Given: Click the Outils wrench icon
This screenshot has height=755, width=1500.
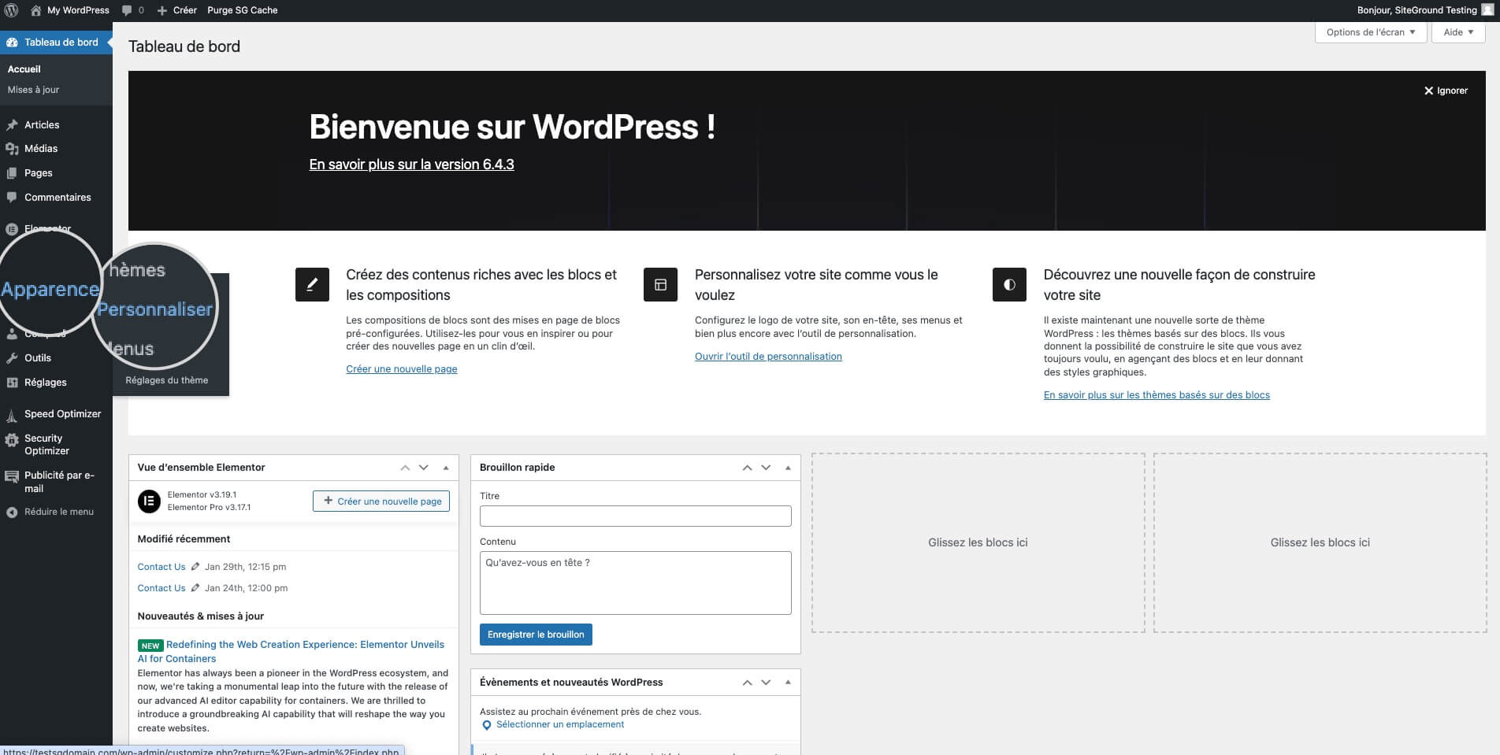Looking at the screenshot, I should coord(12,358).
